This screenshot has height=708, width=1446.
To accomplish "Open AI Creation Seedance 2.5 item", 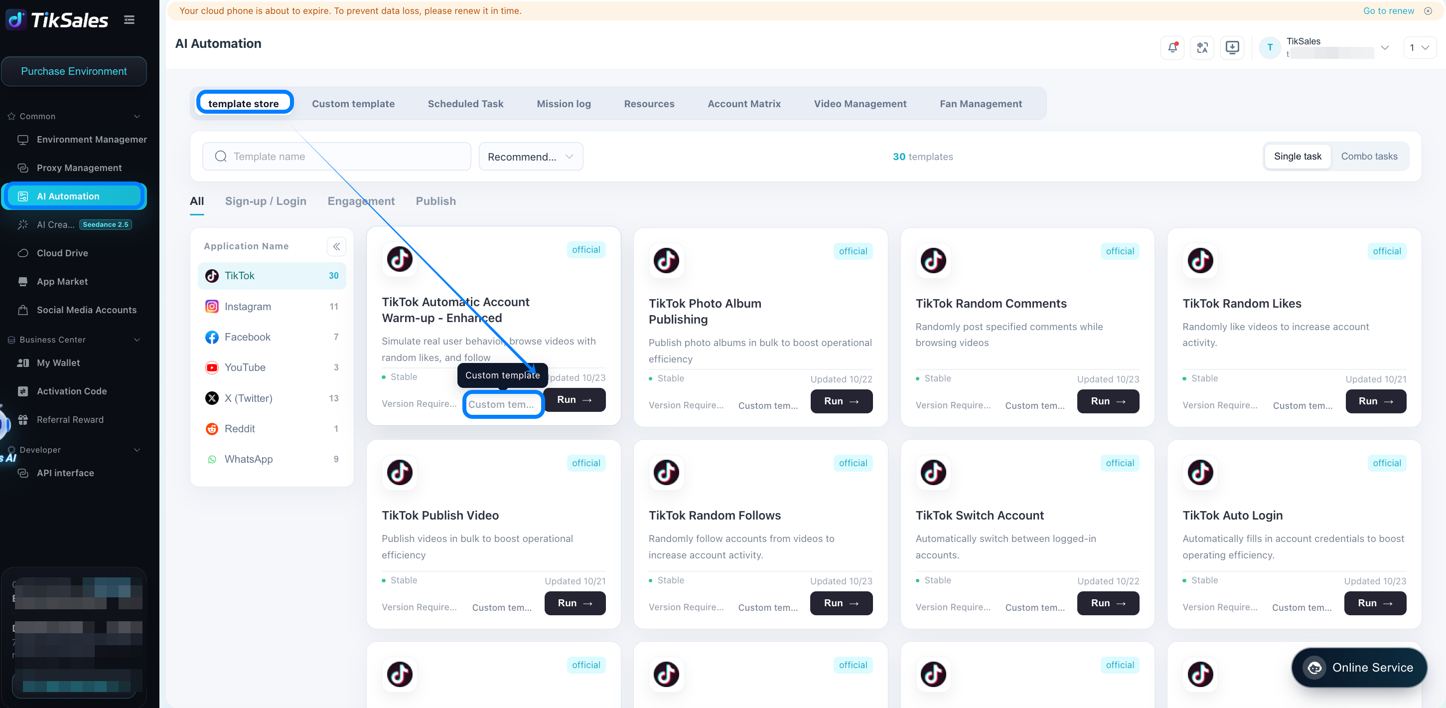I will [x=74, y=225].
